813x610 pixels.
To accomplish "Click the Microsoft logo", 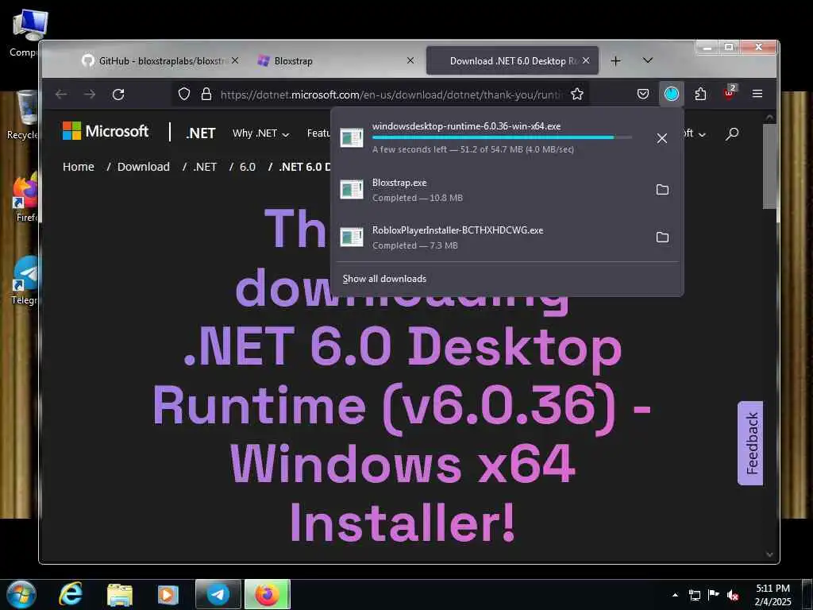I will tap(106, 131).
